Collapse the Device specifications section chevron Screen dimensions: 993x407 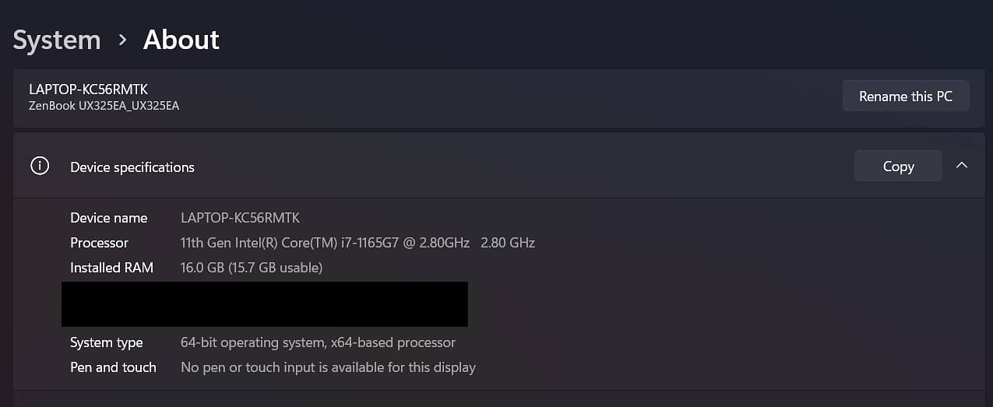pyautogui.click(x=962, y=166)
